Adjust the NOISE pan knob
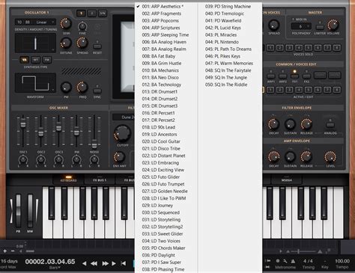 point(94,159)
